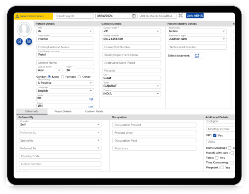The width and height of the screenshot is (249, 194).
Task: Click the patient avatar placeholder image
Action: [x=24, y=29]
